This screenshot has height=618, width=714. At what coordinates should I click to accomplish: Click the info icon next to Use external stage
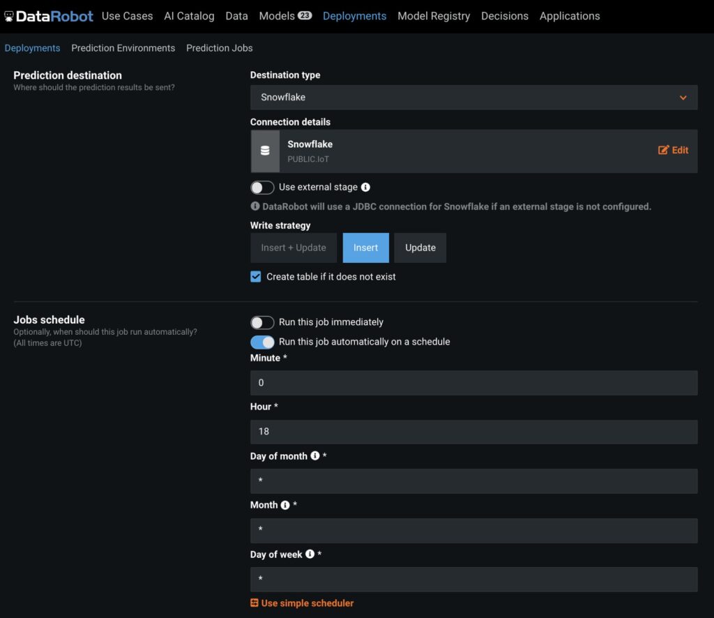coord(365,187)
